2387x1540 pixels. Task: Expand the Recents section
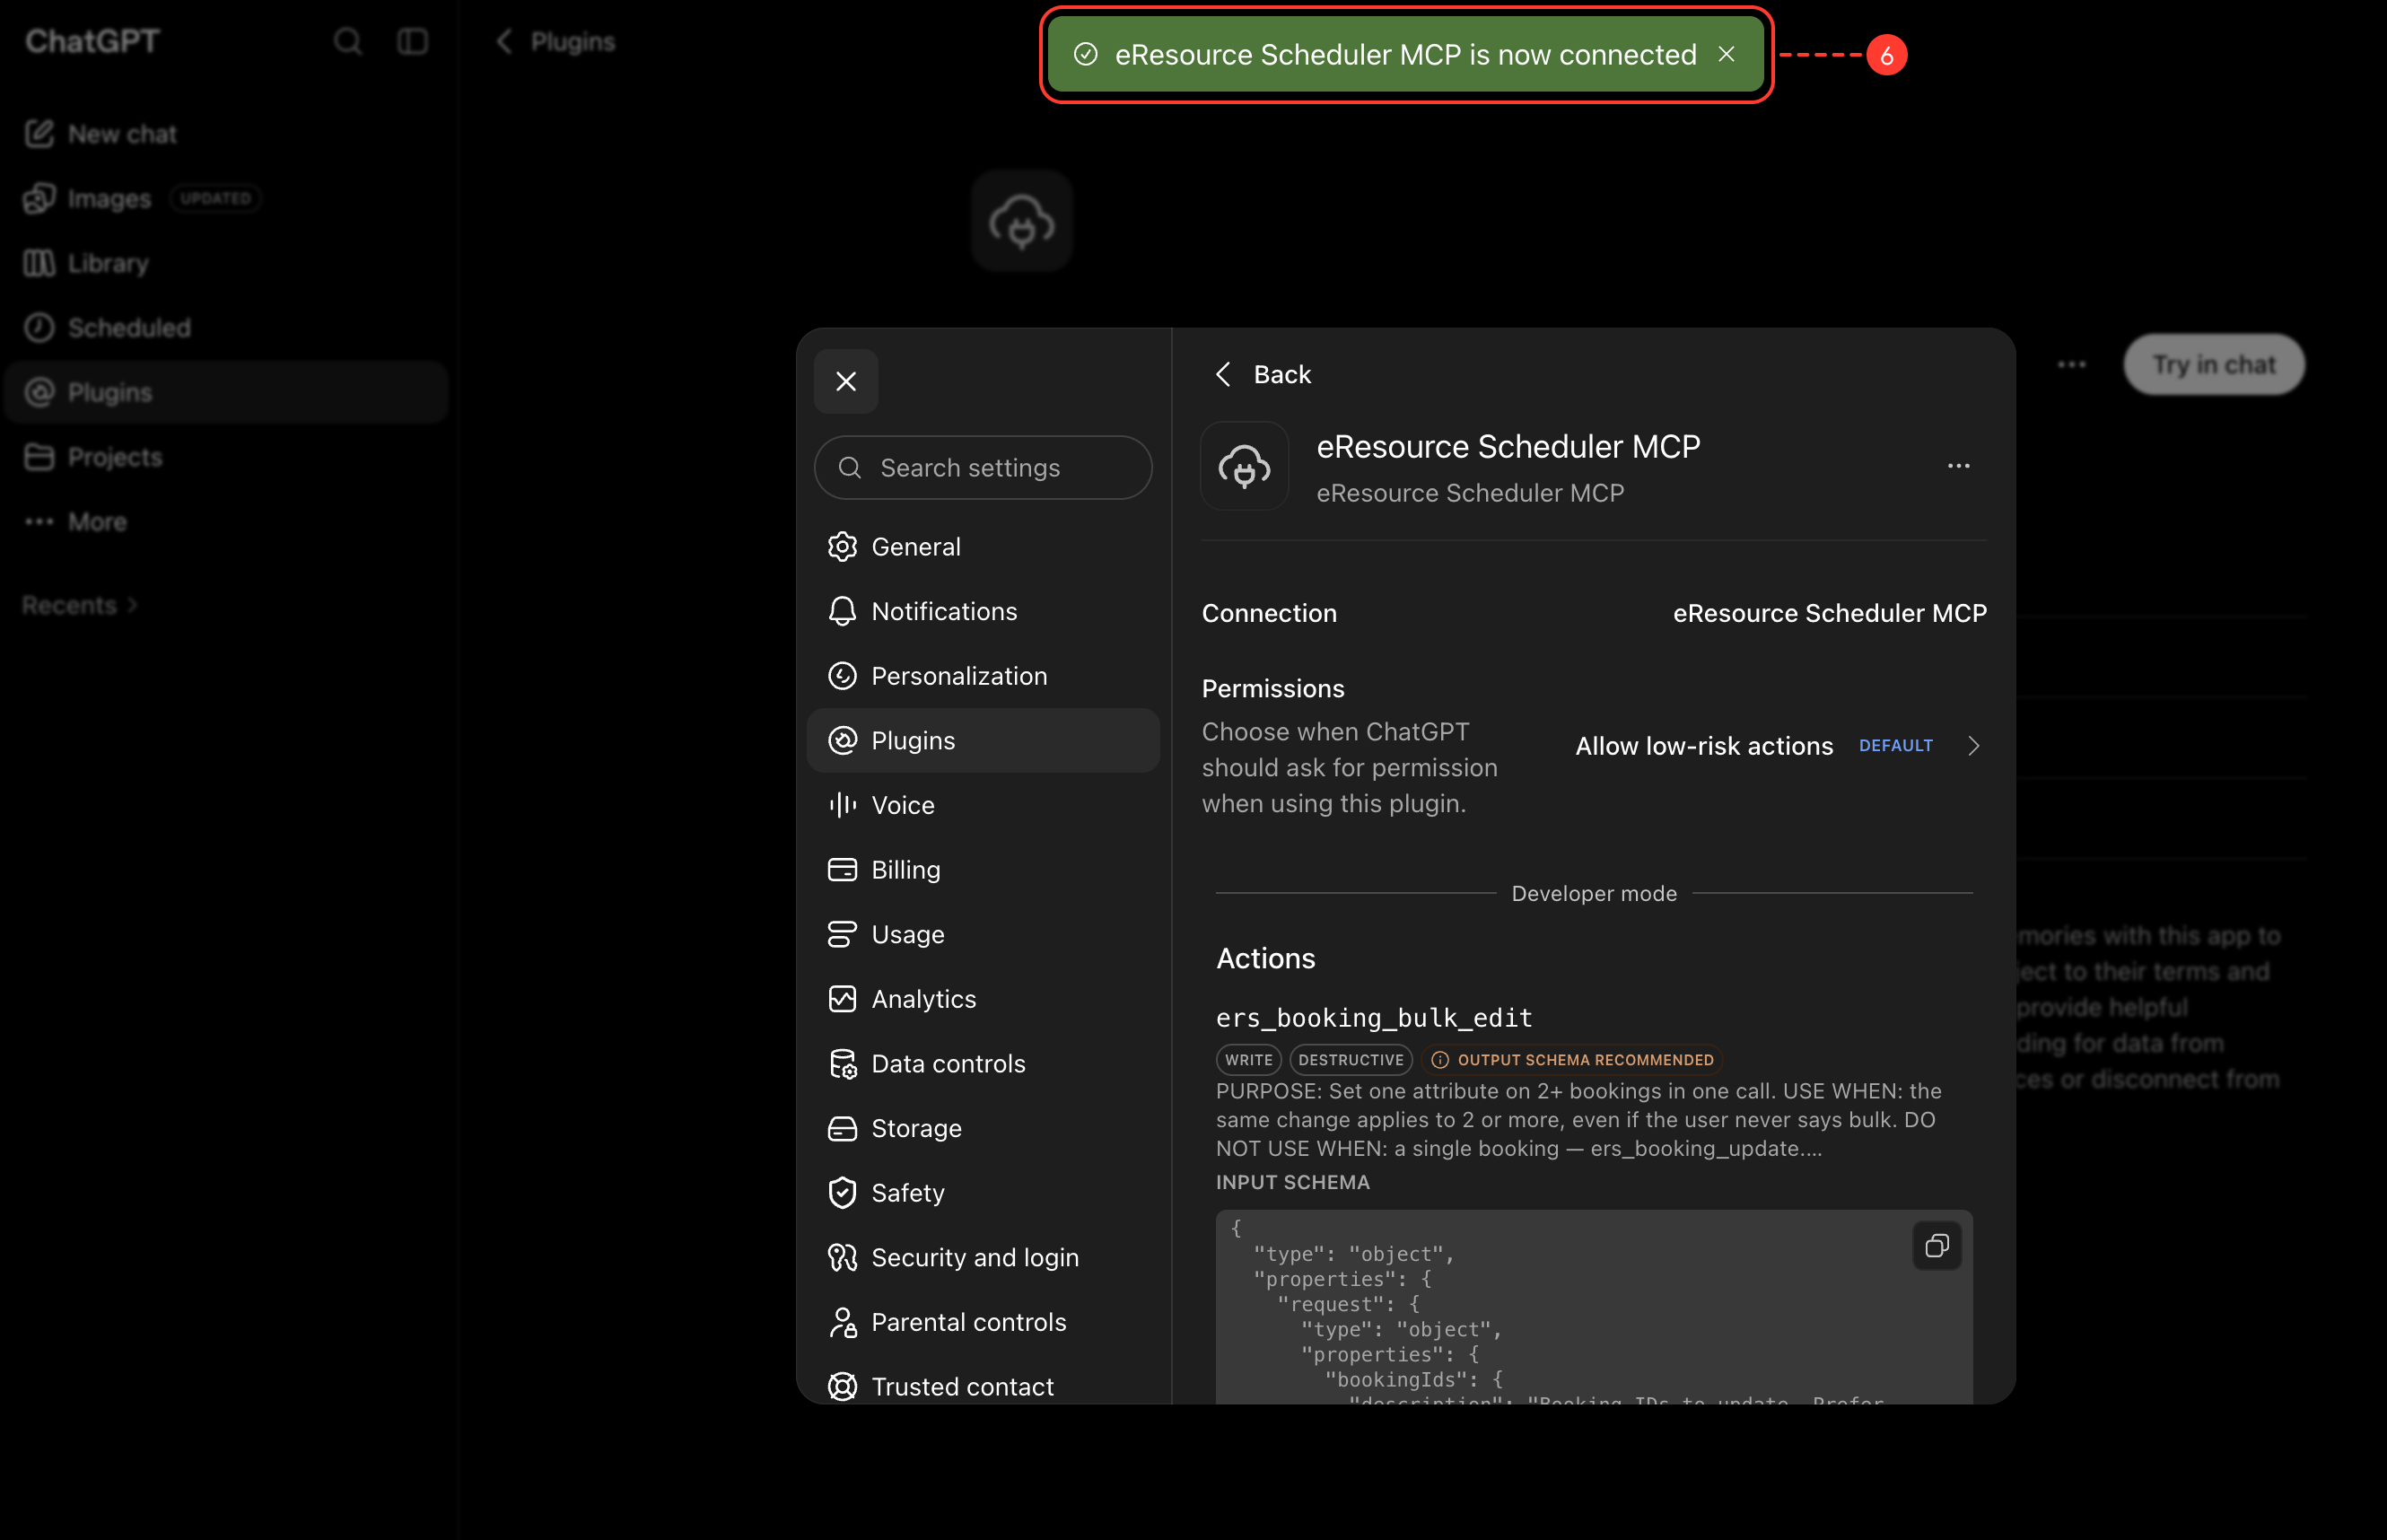click(x=80, y=605)
